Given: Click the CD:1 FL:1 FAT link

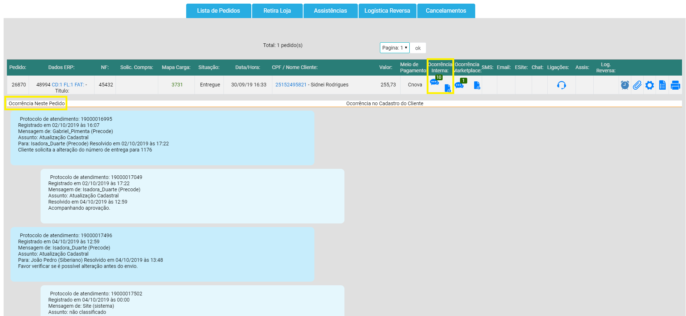Looking at the screenshot, I should coord(68,85).
